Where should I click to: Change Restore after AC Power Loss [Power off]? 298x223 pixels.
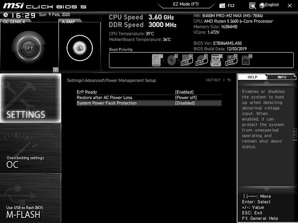186,98
